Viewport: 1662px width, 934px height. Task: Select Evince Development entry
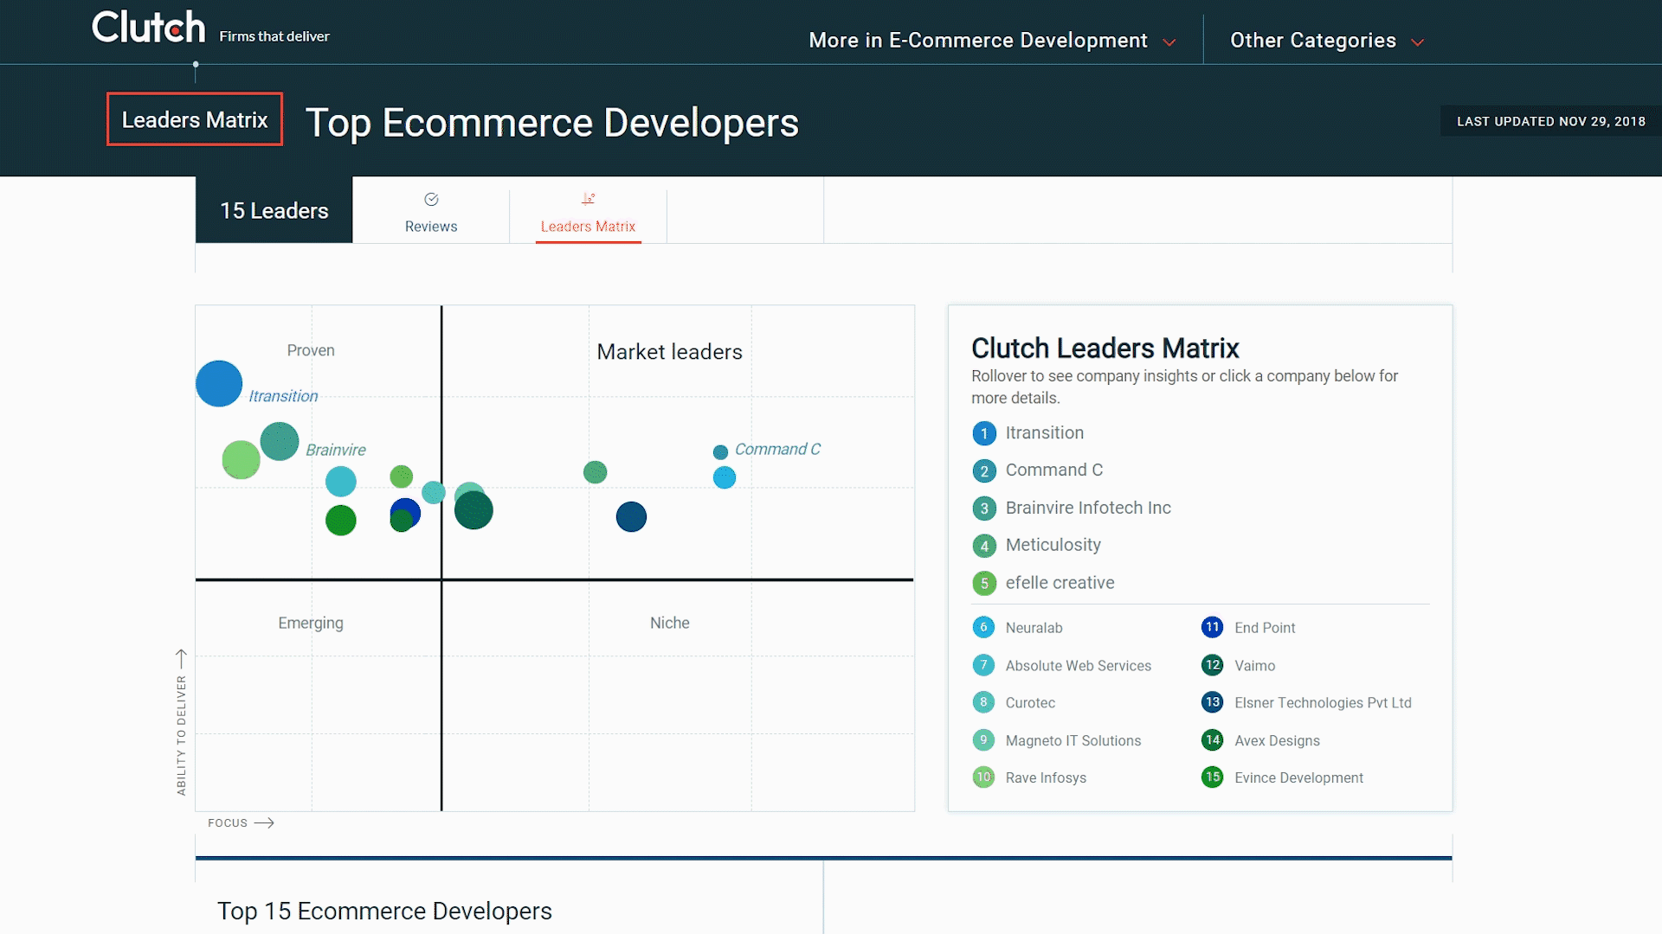(x=1298, y=778)
